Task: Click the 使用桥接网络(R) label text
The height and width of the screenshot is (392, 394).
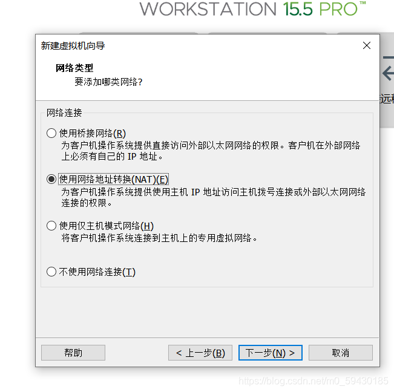Action: [x=93, y=133]
